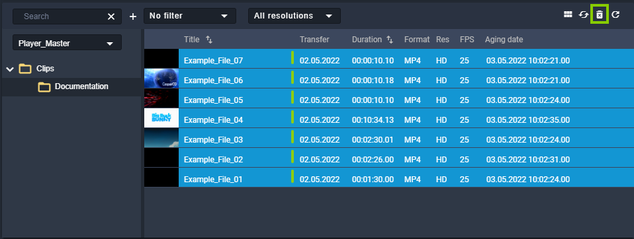
Task: Clear the search field with X icon
Action: [111, 16]
